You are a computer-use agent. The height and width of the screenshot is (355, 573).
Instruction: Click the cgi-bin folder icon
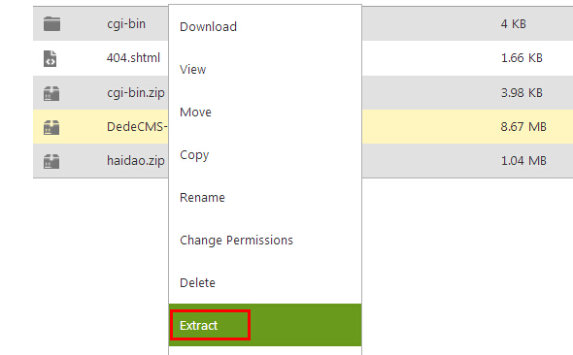point(51,24)
